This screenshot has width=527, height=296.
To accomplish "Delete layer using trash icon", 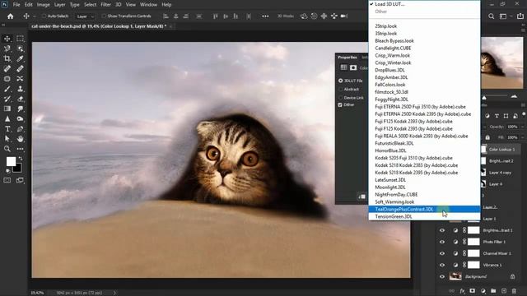I will click(514, 291).
